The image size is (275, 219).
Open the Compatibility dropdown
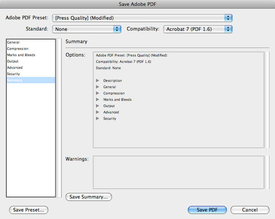pos(198,29)
